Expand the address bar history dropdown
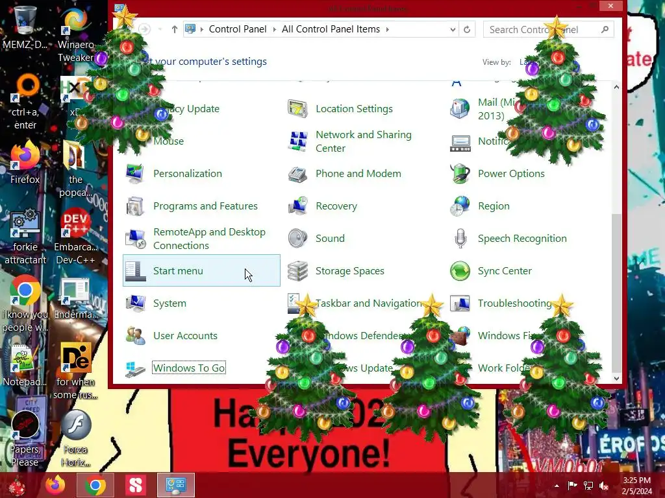 (453, 29)
